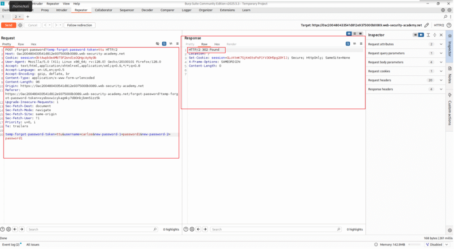
Task: Select the Request Raw view tab
Action: click(21, 44)
